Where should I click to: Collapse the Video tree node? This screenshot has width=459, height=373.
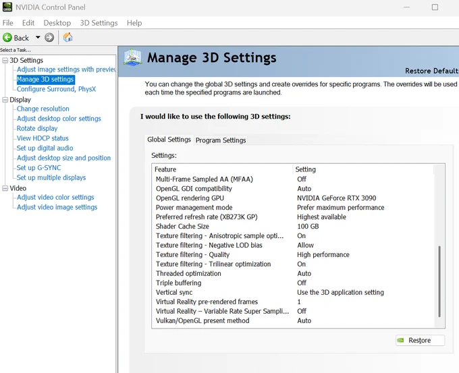[5, 188]
